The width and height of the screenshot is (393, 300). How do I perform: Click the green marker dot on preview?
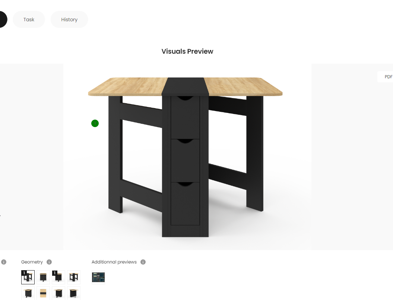pos(95,123)
